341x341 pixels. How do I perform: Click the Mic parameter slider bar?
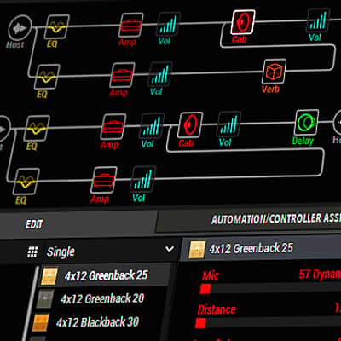pyautogui.click(x=270, y=289)
